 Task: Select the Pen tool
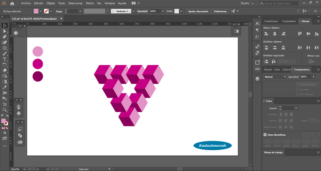pos(5,37)
